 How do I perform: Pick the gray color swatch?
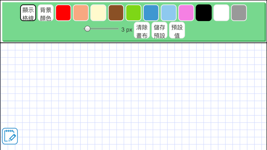[239, 13]
